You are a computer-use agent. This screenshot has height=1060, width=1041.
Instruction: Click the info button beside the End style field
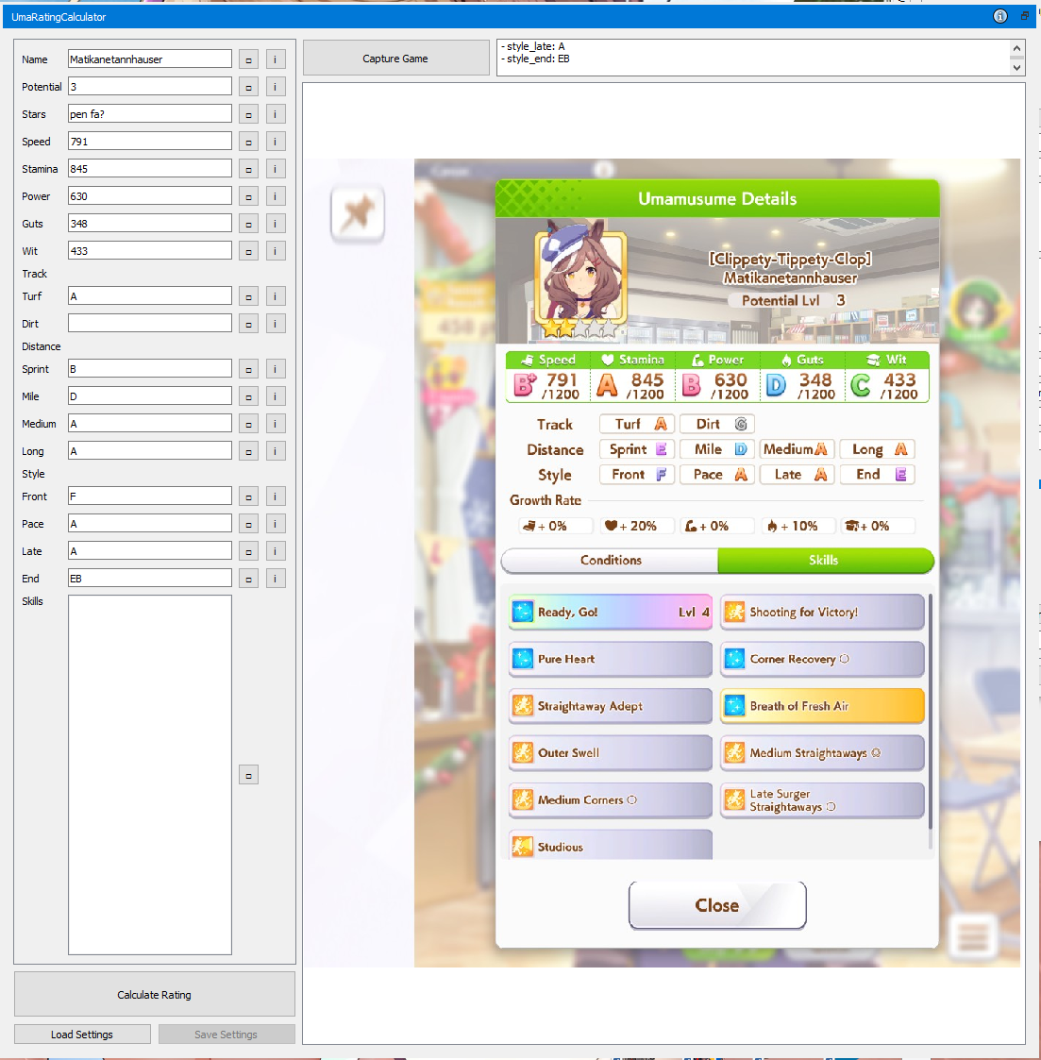(276, 579)
